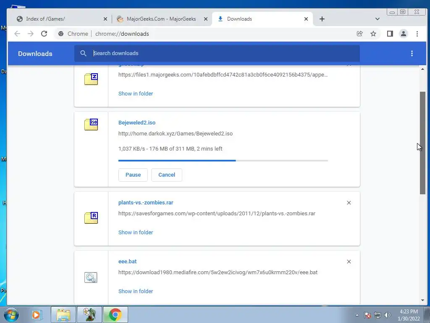Switch to the Index of /Games/ tab
Image resolution: width=430 pixels, height=323 pixels.
[61, 19]
